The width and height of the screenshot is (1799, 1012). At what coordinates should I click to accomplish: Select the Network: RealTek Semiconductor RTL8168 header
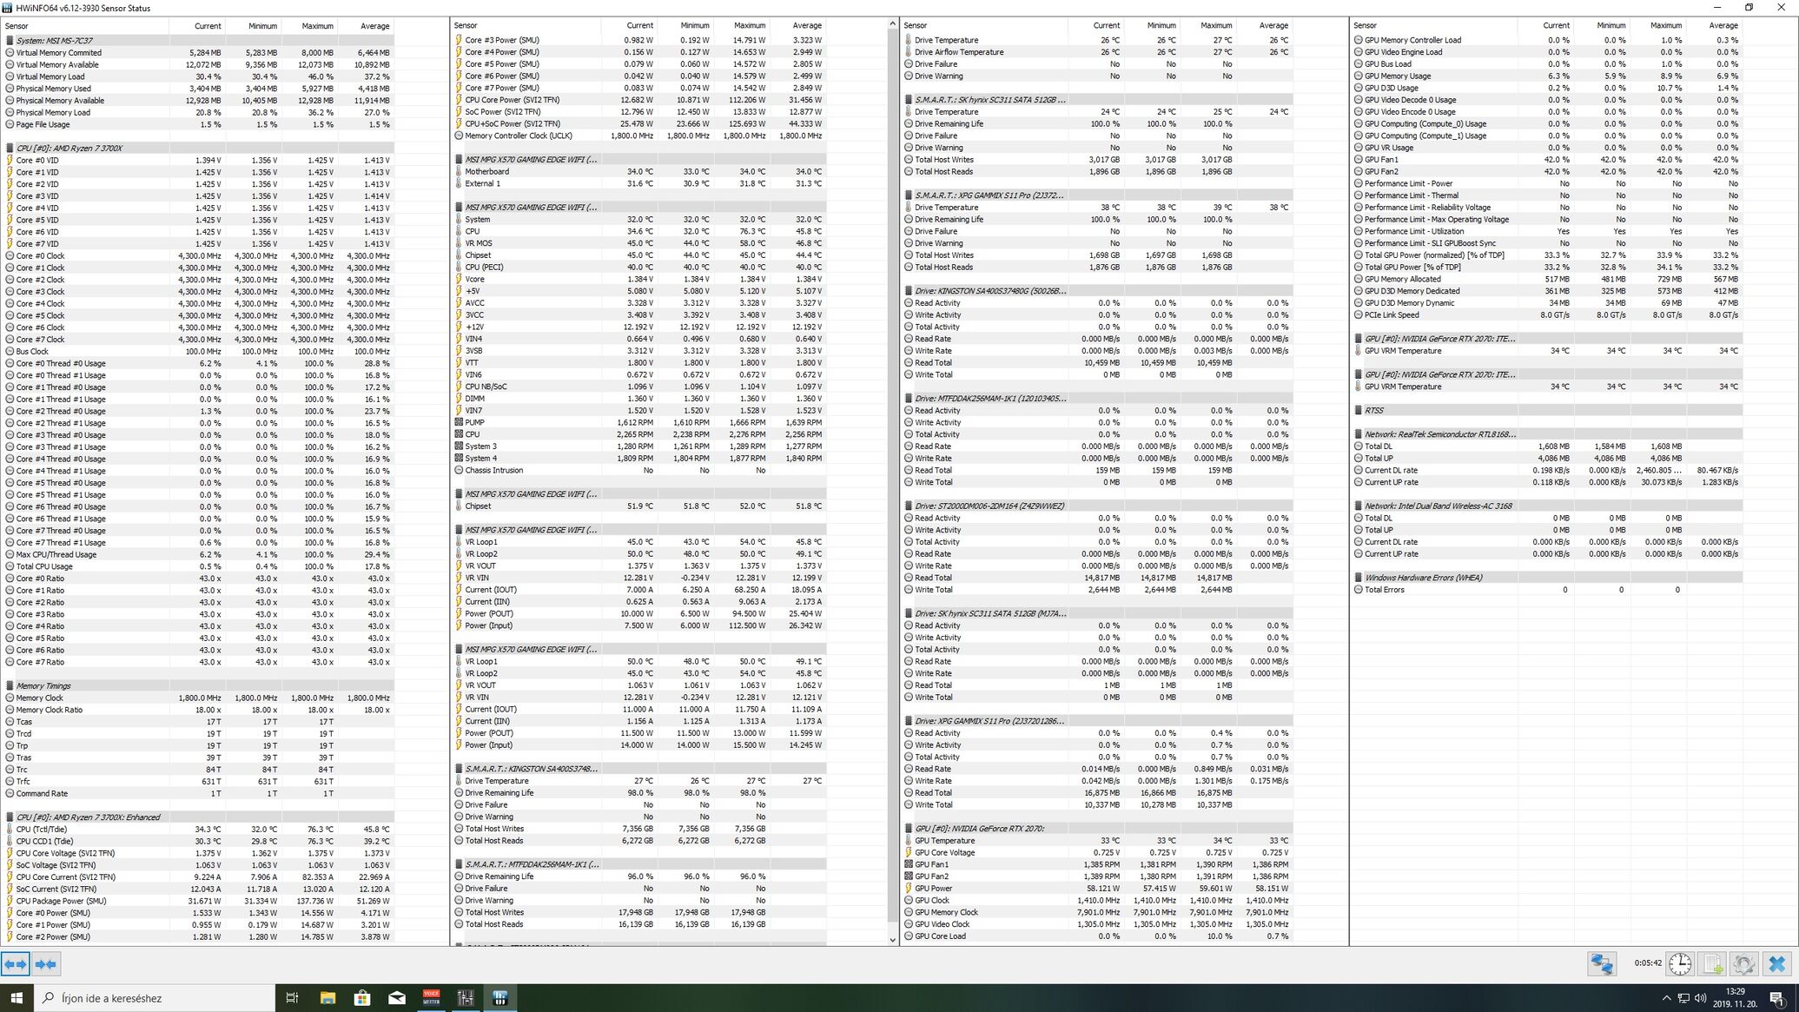[x=1547, y=434]
